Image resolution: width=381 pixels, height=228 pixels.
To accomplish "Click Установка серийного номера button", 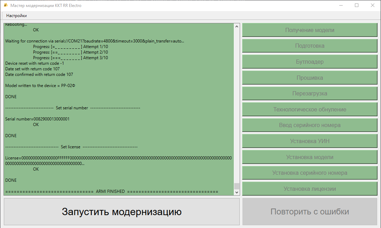I will [x=310, y=173].
